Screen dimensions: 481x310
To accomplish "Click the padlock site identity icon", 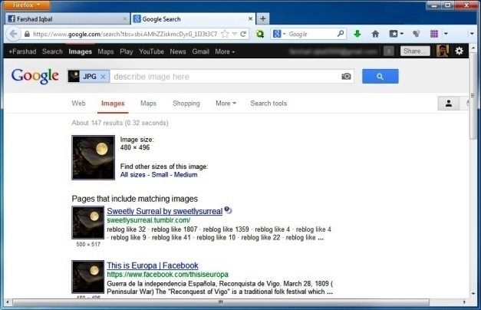I will click(27, 34).
